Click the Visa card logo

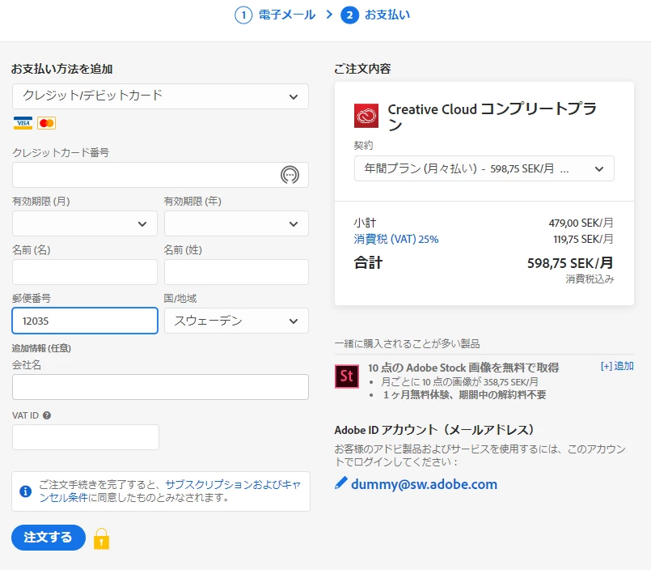[23, 123]
